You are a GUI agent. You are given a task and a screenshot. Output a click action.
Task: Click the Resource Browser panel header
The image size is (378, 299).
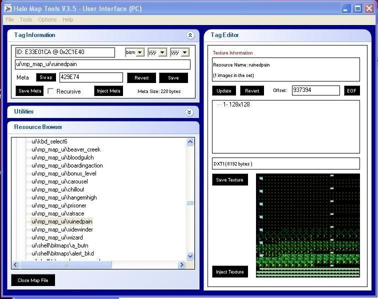(x=103, y=127)
